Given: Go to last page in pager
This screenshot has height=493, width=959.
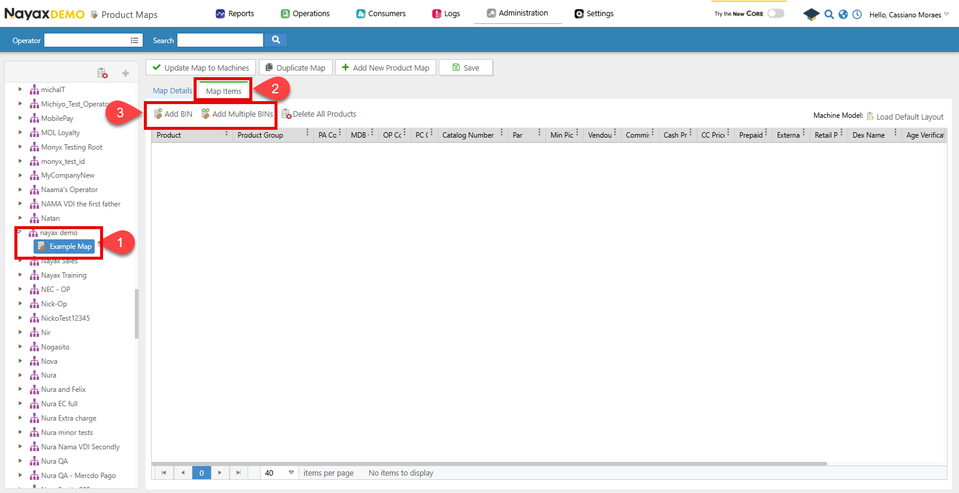Looking at the screenshot, I should click(239, 473).
